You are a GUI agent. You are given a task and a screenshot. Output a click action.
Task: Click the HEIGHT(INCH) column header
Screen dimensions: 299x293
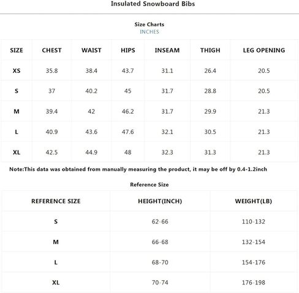160,201
